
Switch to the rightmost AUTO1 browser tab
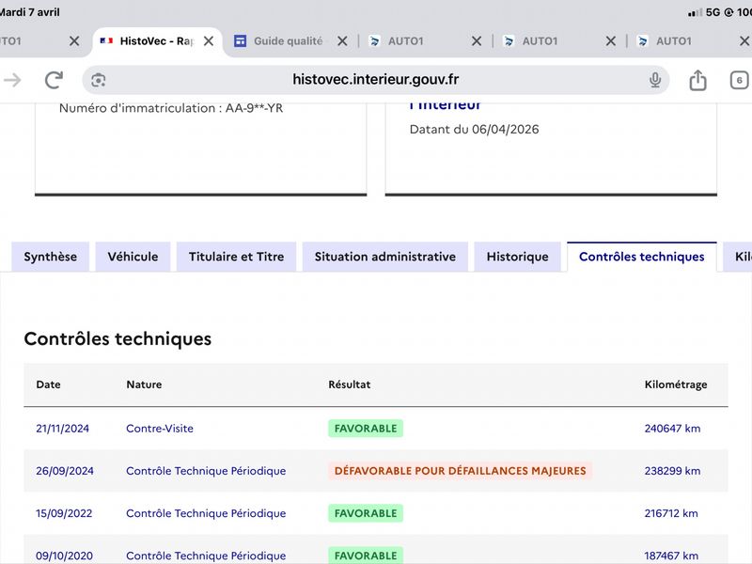point(673,41)
